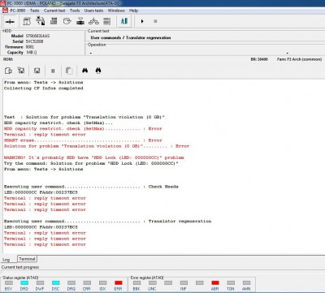Click the red ERR status indicator
This screenshot has height=293, width=325.
pos(119,283)
